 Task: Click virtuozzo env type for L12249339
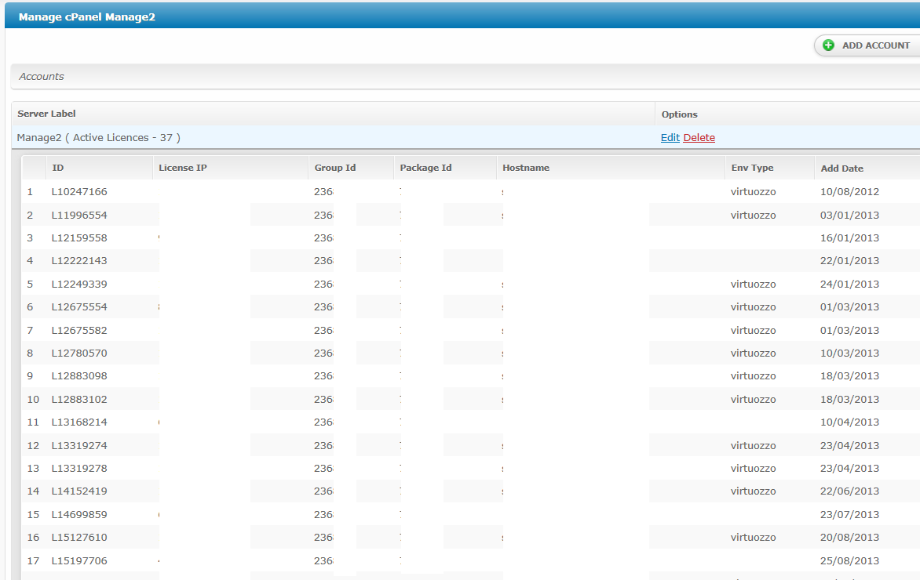click(x=754, y=285)
